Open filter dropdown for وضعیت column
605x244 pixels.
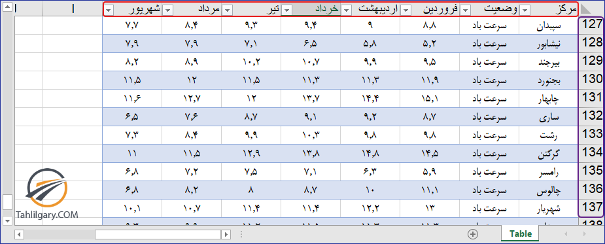(466, 10)
